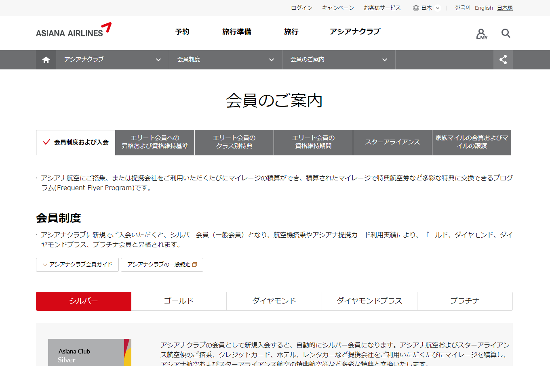
Task: Open エリート会員のクラス別特典 tab
Action: tap(234, 142)
